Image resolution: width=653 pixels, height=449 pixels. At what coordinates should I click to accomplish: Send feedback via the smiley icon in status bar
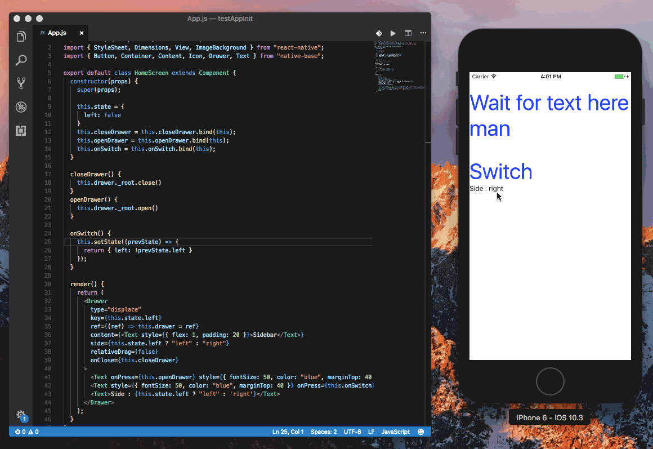[421, 432]
